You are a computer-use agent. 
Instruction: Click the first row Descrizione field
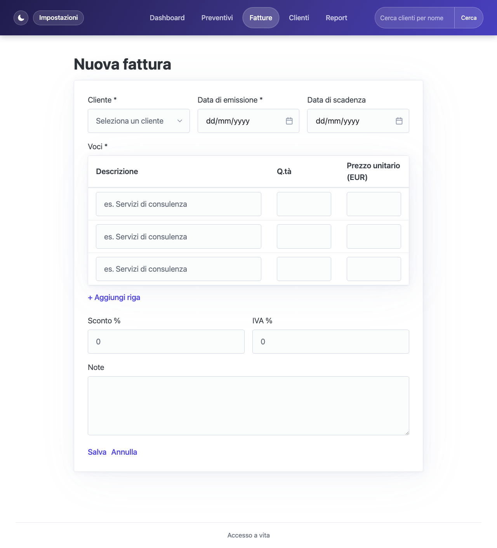[x=179, y=204]
